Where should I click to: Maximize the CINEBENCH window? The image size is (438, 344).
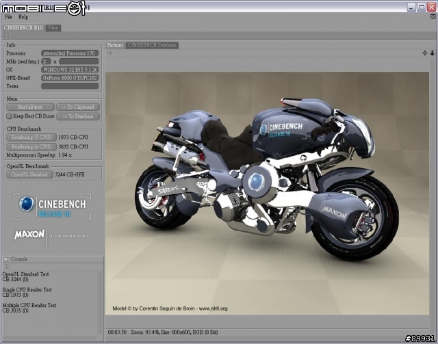tap(422, 7)
